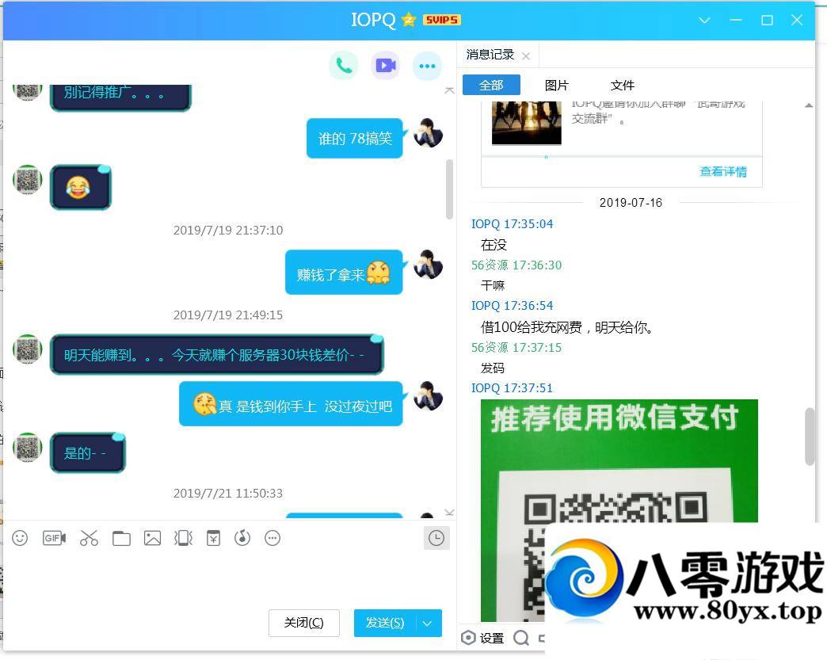
Task: Click 设置 label in record panel
Action: pyautogui.click(x=492, y=639)
